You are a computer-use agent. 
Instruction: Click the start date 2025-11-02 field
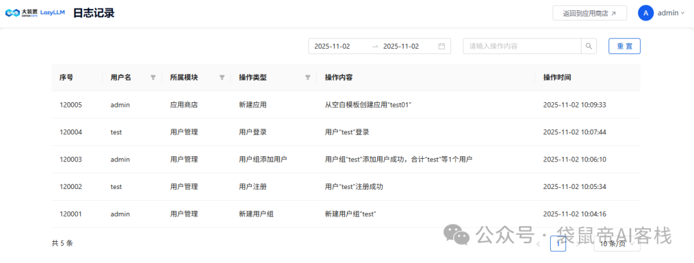tap(332, 46)
